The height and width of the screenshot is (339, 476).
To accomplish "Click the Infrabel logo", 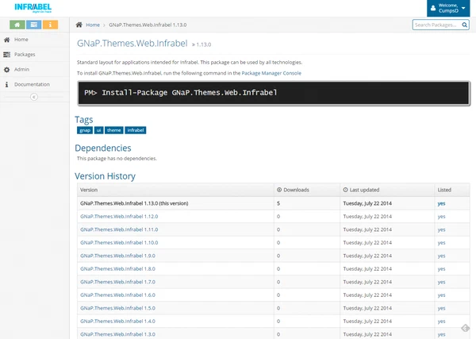I will (x=33, y=8).
